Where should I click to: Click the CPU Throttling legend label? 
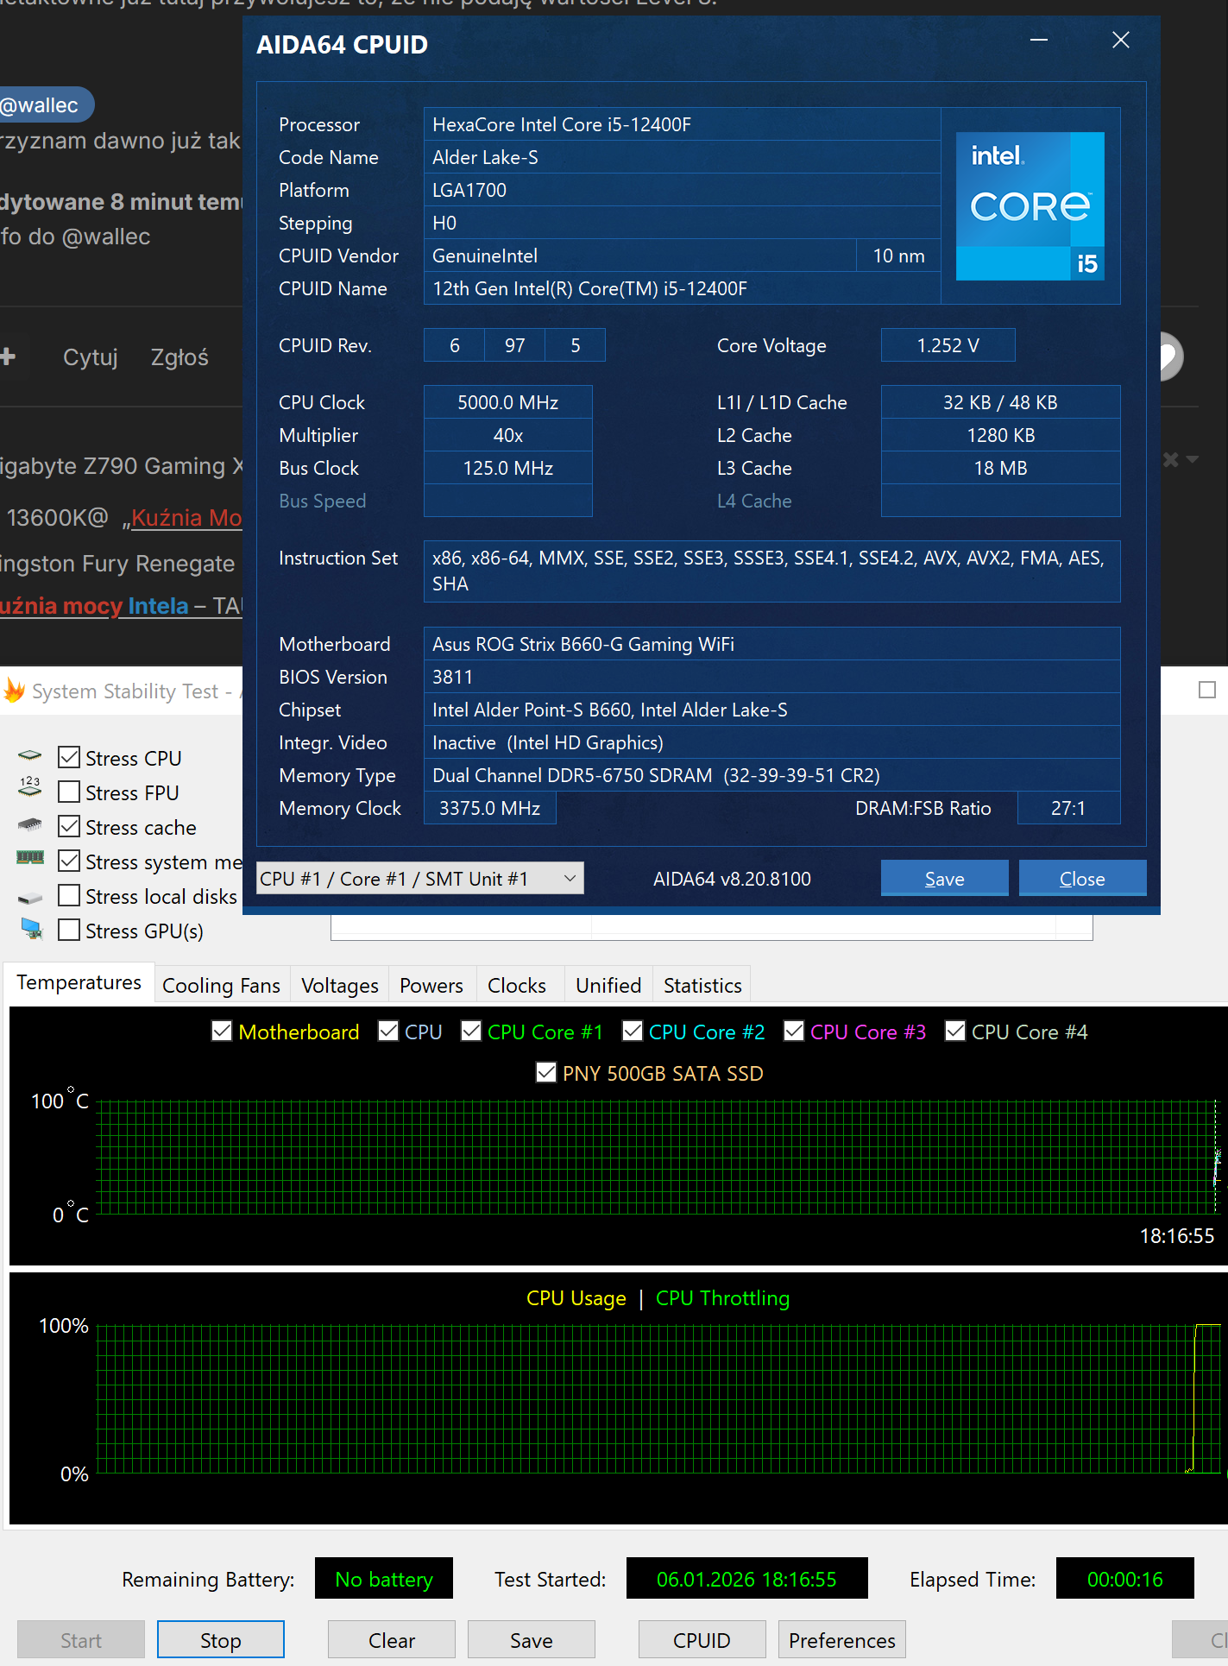tap(722, 1297)
